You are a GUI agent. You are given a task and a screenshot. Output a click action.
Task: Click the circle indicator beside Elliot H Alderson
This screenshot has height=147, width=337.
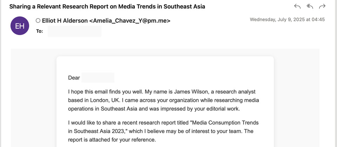38,21
